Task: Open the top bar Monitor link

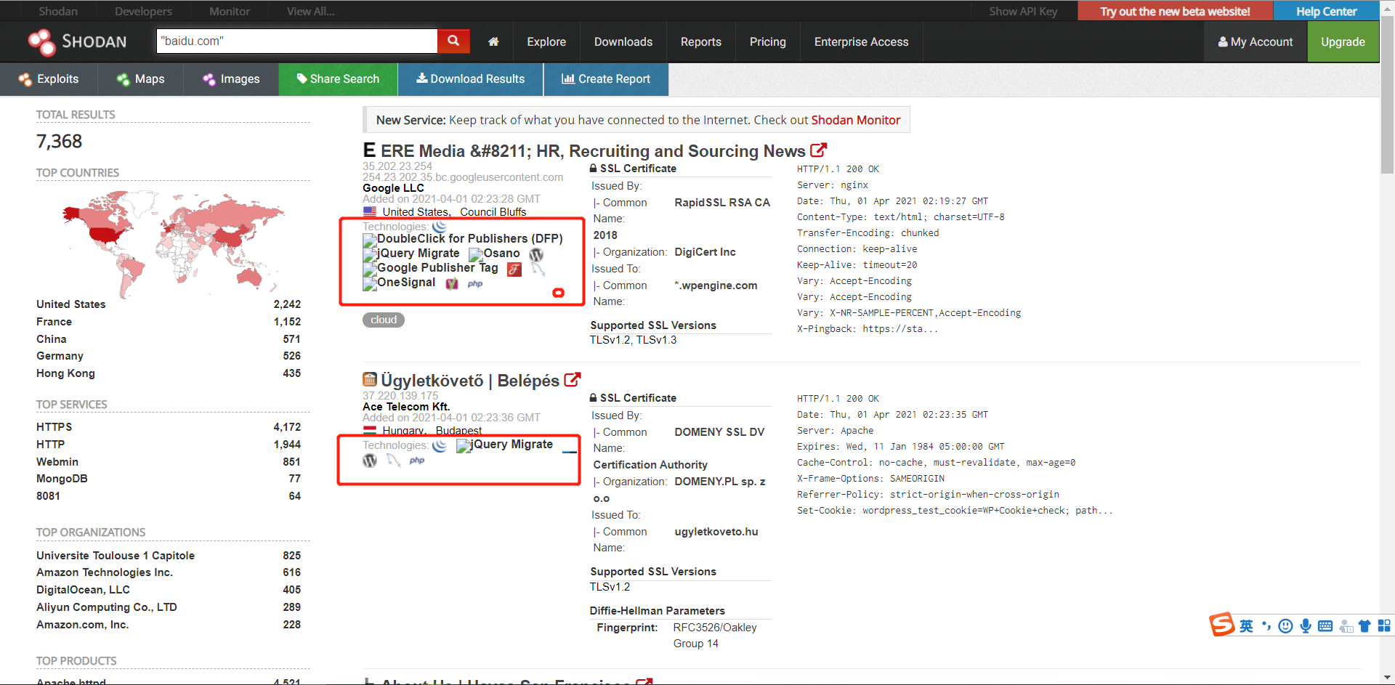Action: (230, 11)
